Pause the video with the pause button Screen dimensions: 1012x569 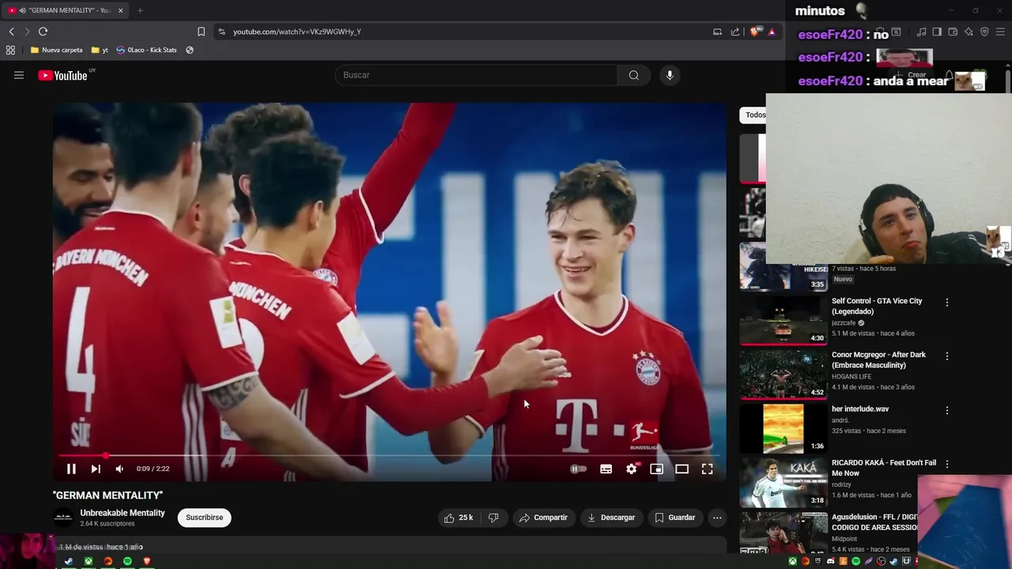point(71,469)
